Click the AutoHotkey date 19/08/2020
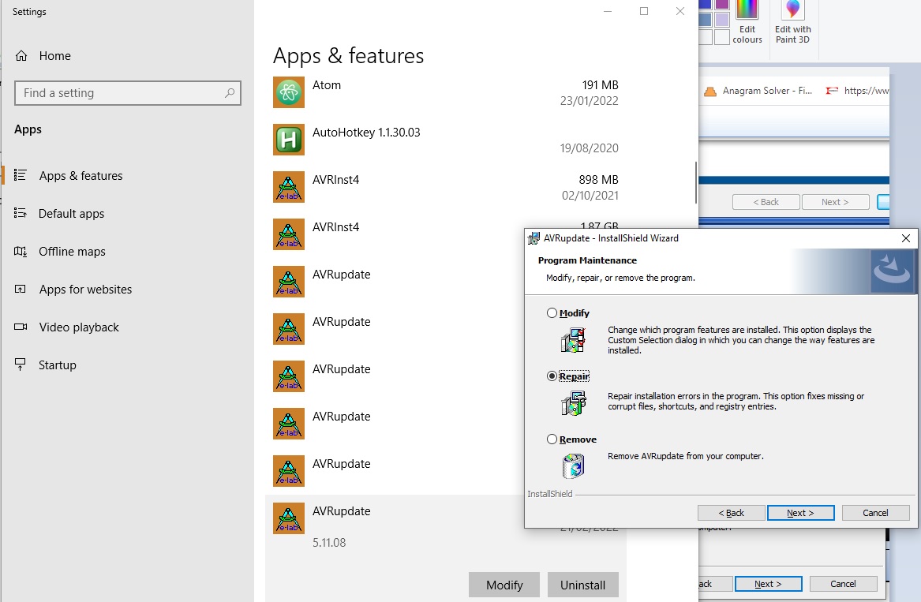The image size is (921, 602). (x=589, y=148)
